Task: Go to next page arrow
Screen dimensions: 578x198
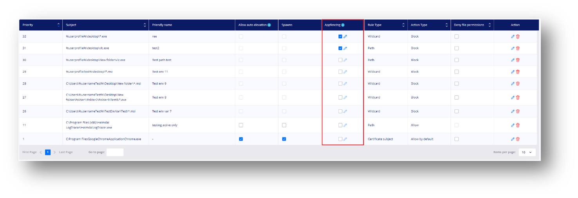Action: coord(55,152)
